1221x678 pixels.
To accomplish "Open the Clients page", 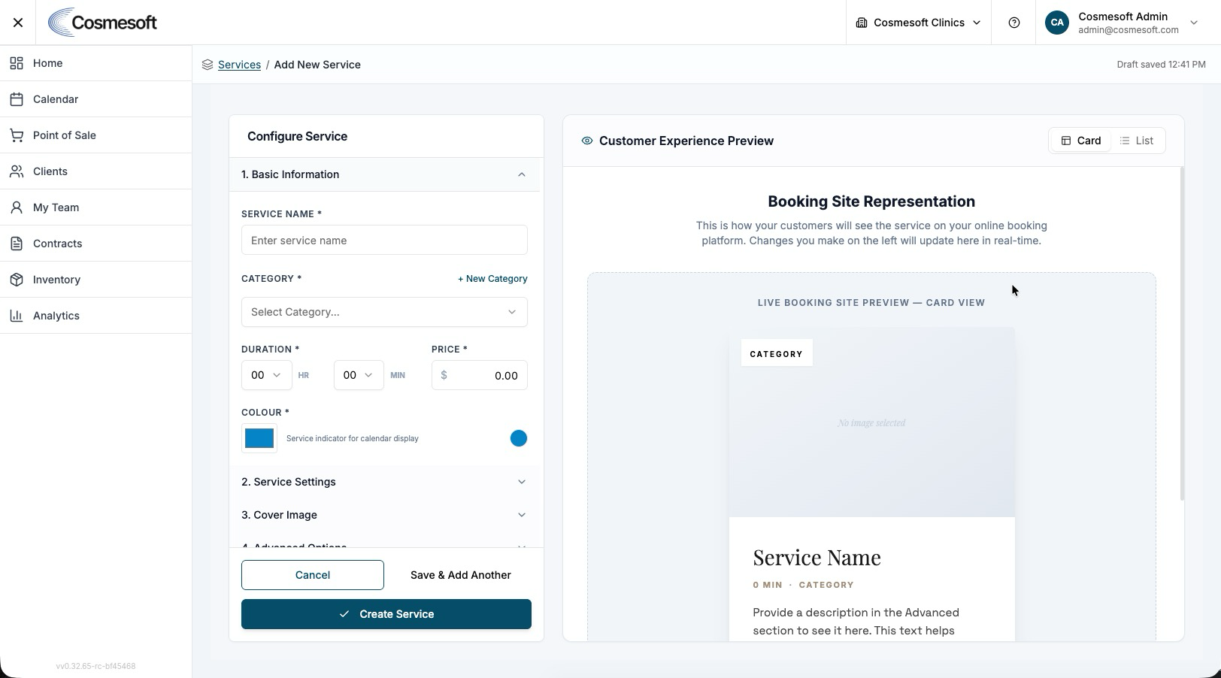I will 95,171.
